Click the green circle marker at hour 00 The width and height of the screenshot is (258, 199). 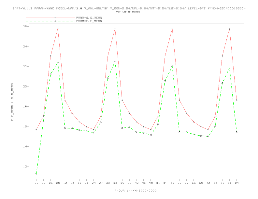coord(36,174)
